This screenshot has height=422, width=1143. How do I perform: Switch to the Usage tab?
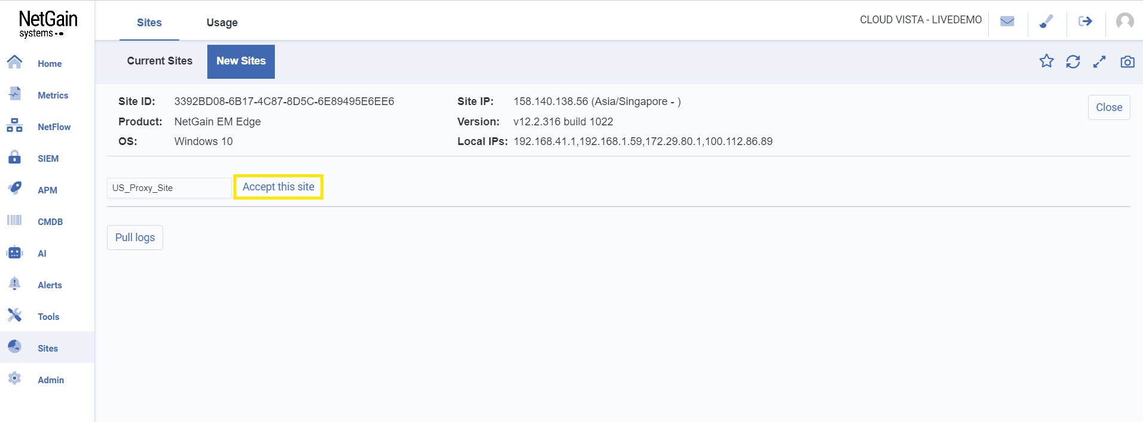click(x=222, y=23)
